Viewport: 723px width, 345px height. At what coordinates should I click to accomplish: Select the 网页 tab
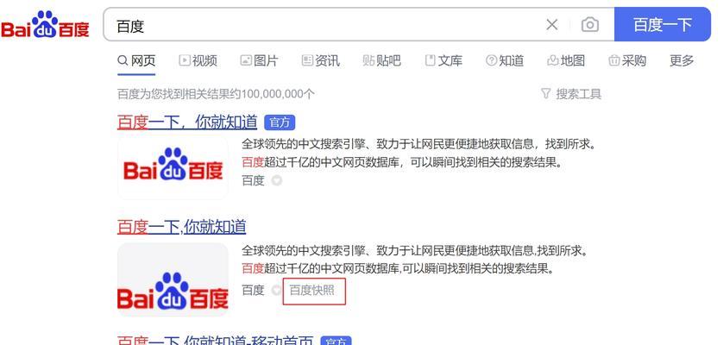136,60
